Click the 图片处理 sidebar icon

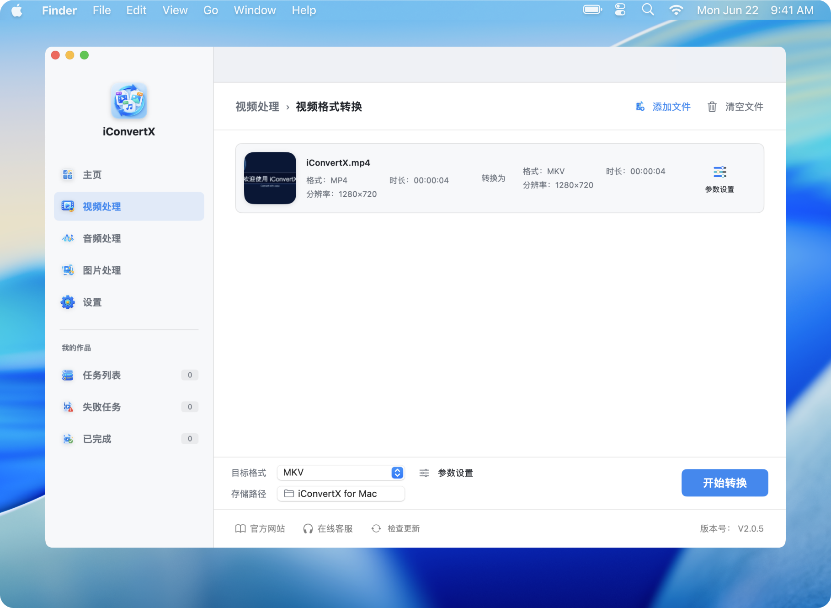click(x=68, y=270)
